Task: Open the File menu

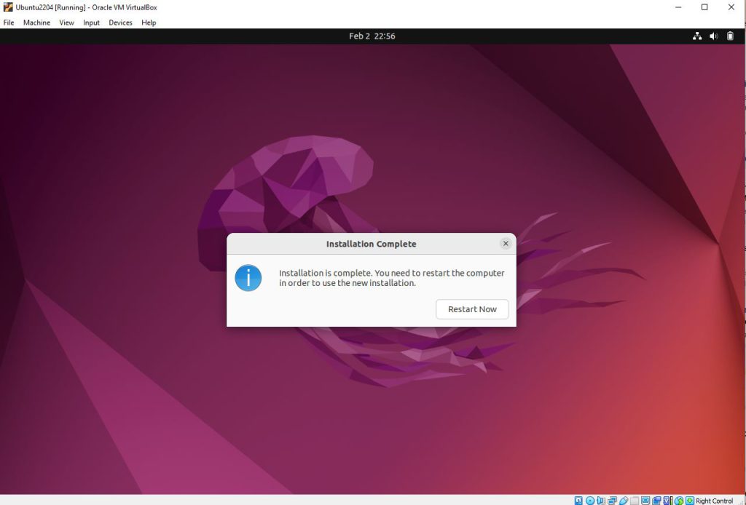Action: pos(9,23)
